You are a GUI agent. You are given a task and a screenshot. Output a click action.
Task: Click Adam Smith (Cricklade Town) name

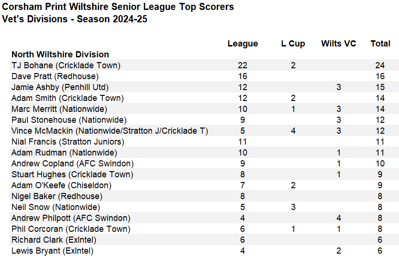pyautogui.click(x=67, y=98)
